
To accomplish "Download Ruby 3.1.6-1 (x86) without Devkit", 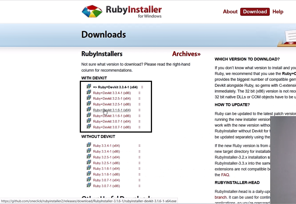I will tap(106, 174).
